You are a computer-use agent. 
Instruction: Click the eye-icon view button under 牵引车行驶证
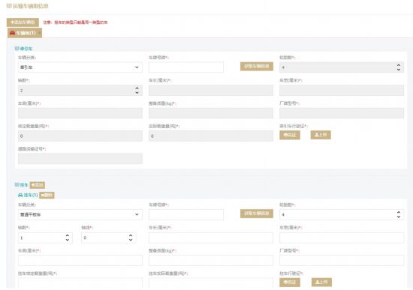290,135
